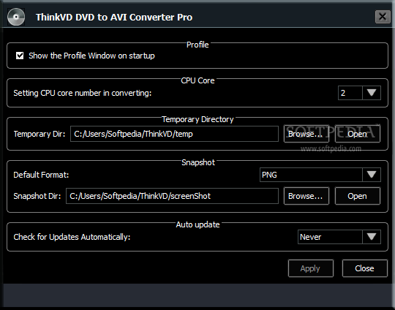Click the arrow of the auto update combo

point(372,237)
